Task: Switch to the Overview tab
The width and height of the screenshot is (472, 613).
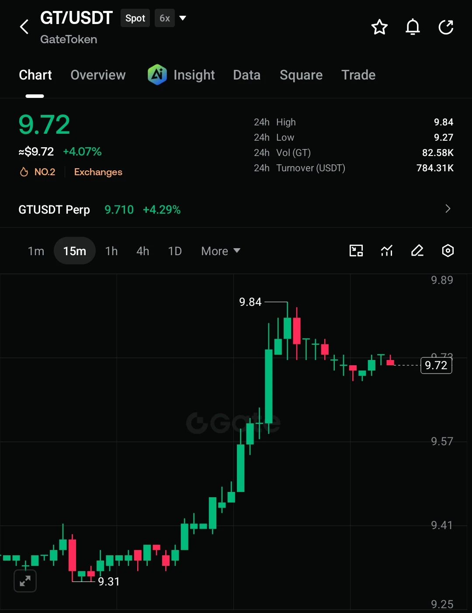Action: point(98,75)
